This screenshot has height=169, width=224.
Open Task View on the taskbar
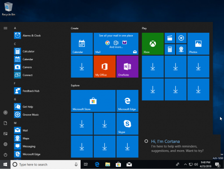pos(86,165)
